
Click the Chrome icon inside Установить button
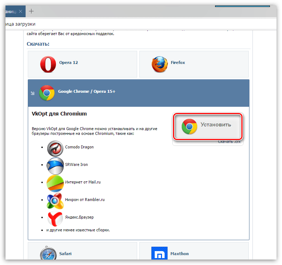[x=189, y=126]
